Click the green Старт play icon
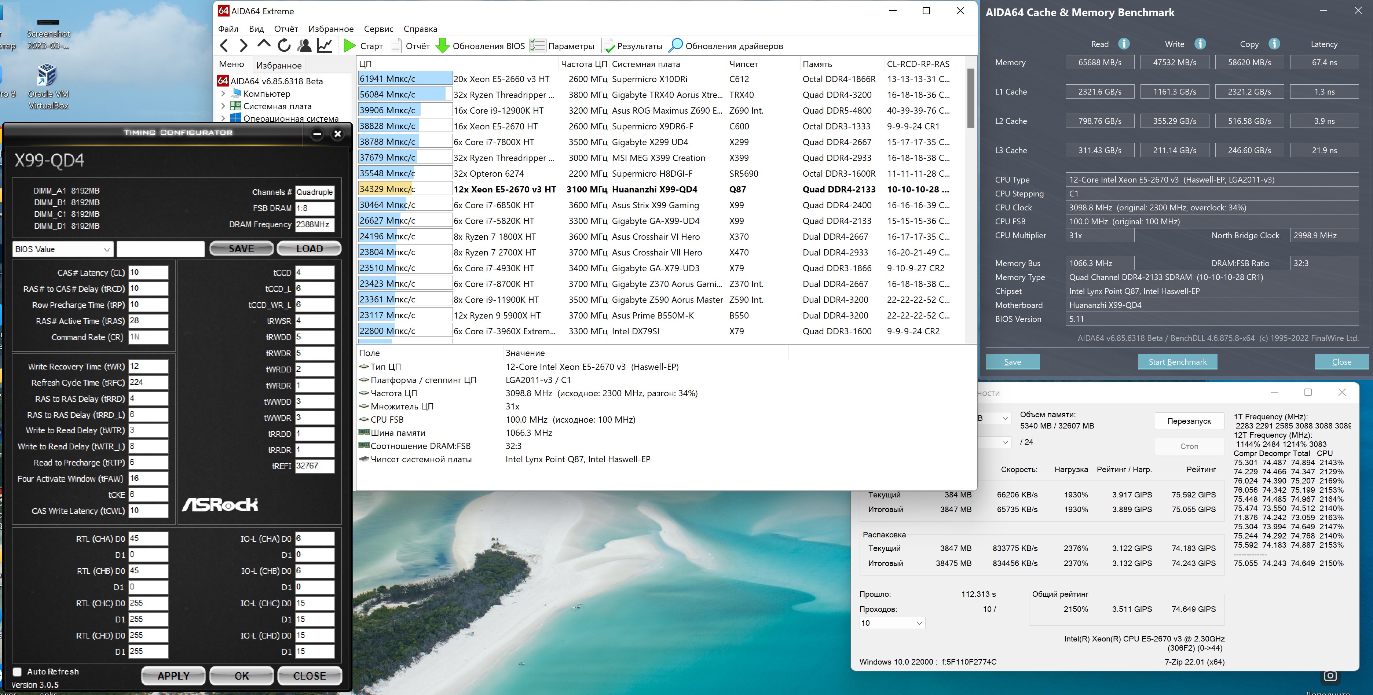Image resolution: width=1373 pixels, height=695 pixels. pyautogui.click(x=349, y=46)
